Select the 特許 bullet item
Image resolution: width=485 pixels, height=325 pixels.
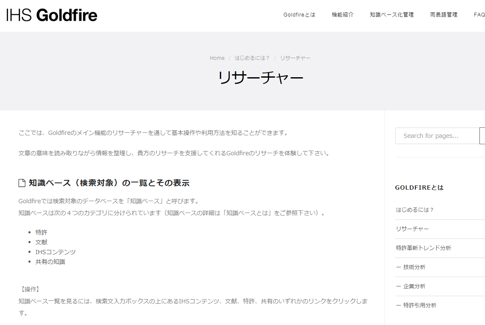(41, 232)
